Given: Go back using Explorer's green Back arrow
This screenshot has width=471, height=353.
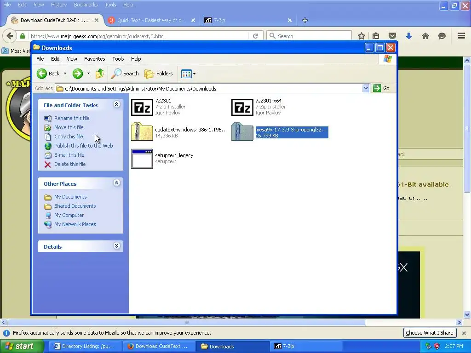Looking at the screenshot, I should pos(42,74).
